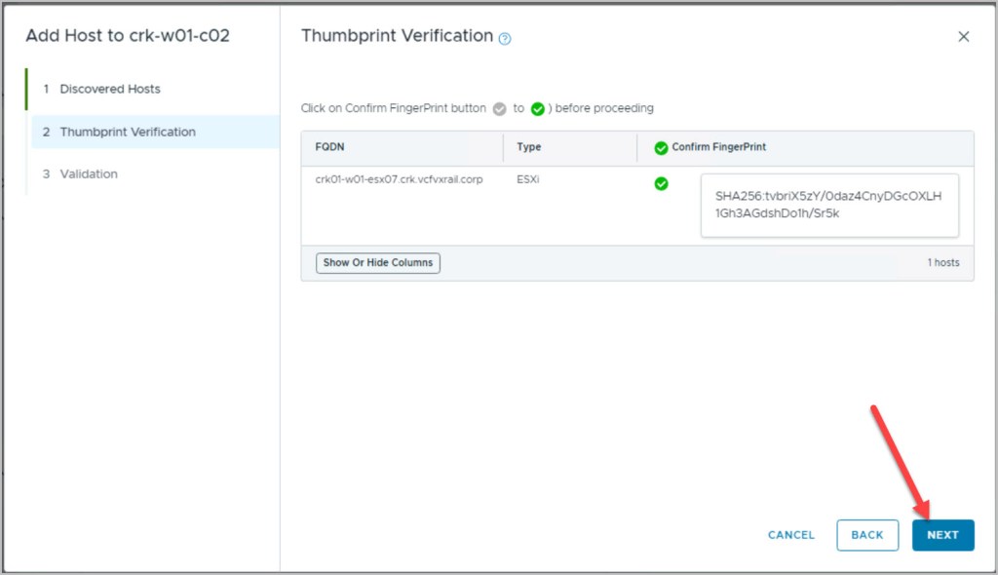Select the SHA256 thumbprint text box

(828, 205)
